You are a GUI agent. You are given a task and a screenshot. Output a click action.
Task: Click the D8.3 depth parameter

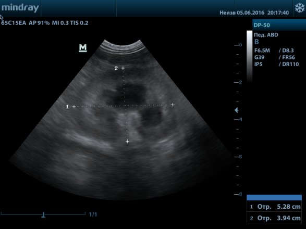tap(288, 50)
